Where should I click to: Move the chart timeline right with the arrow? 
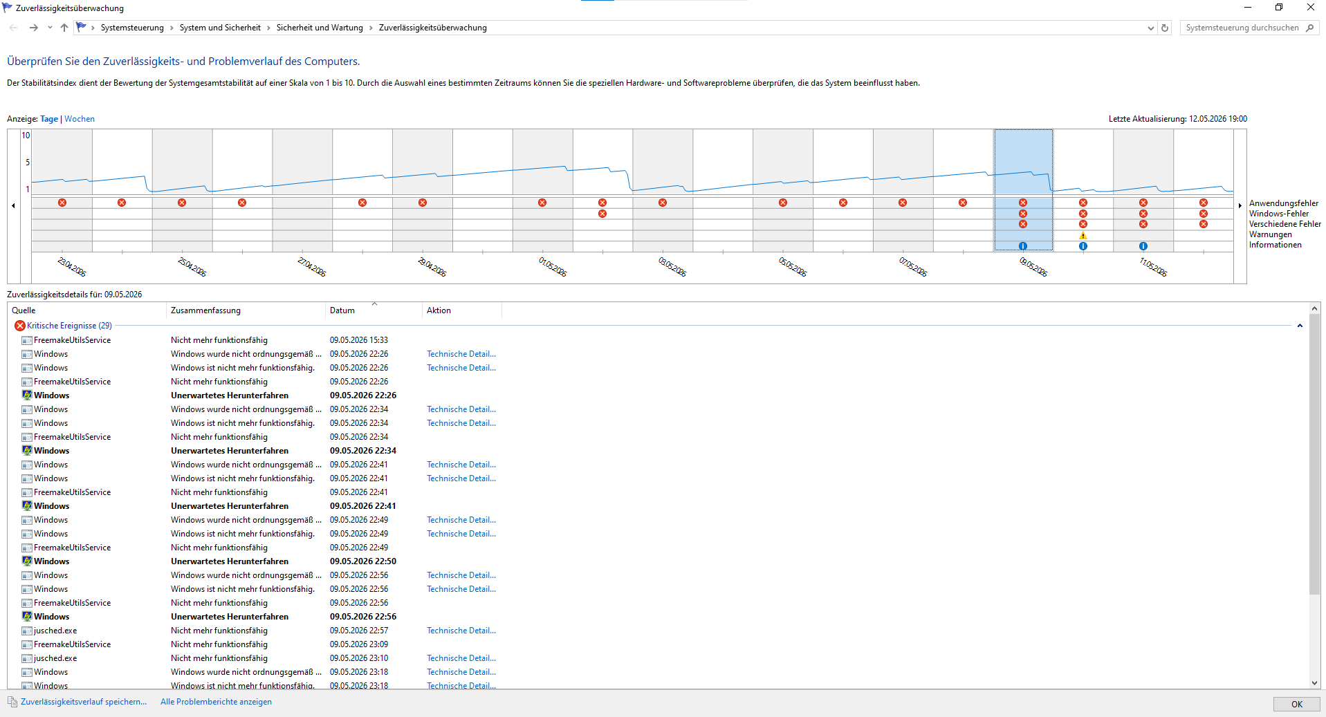1240,205
